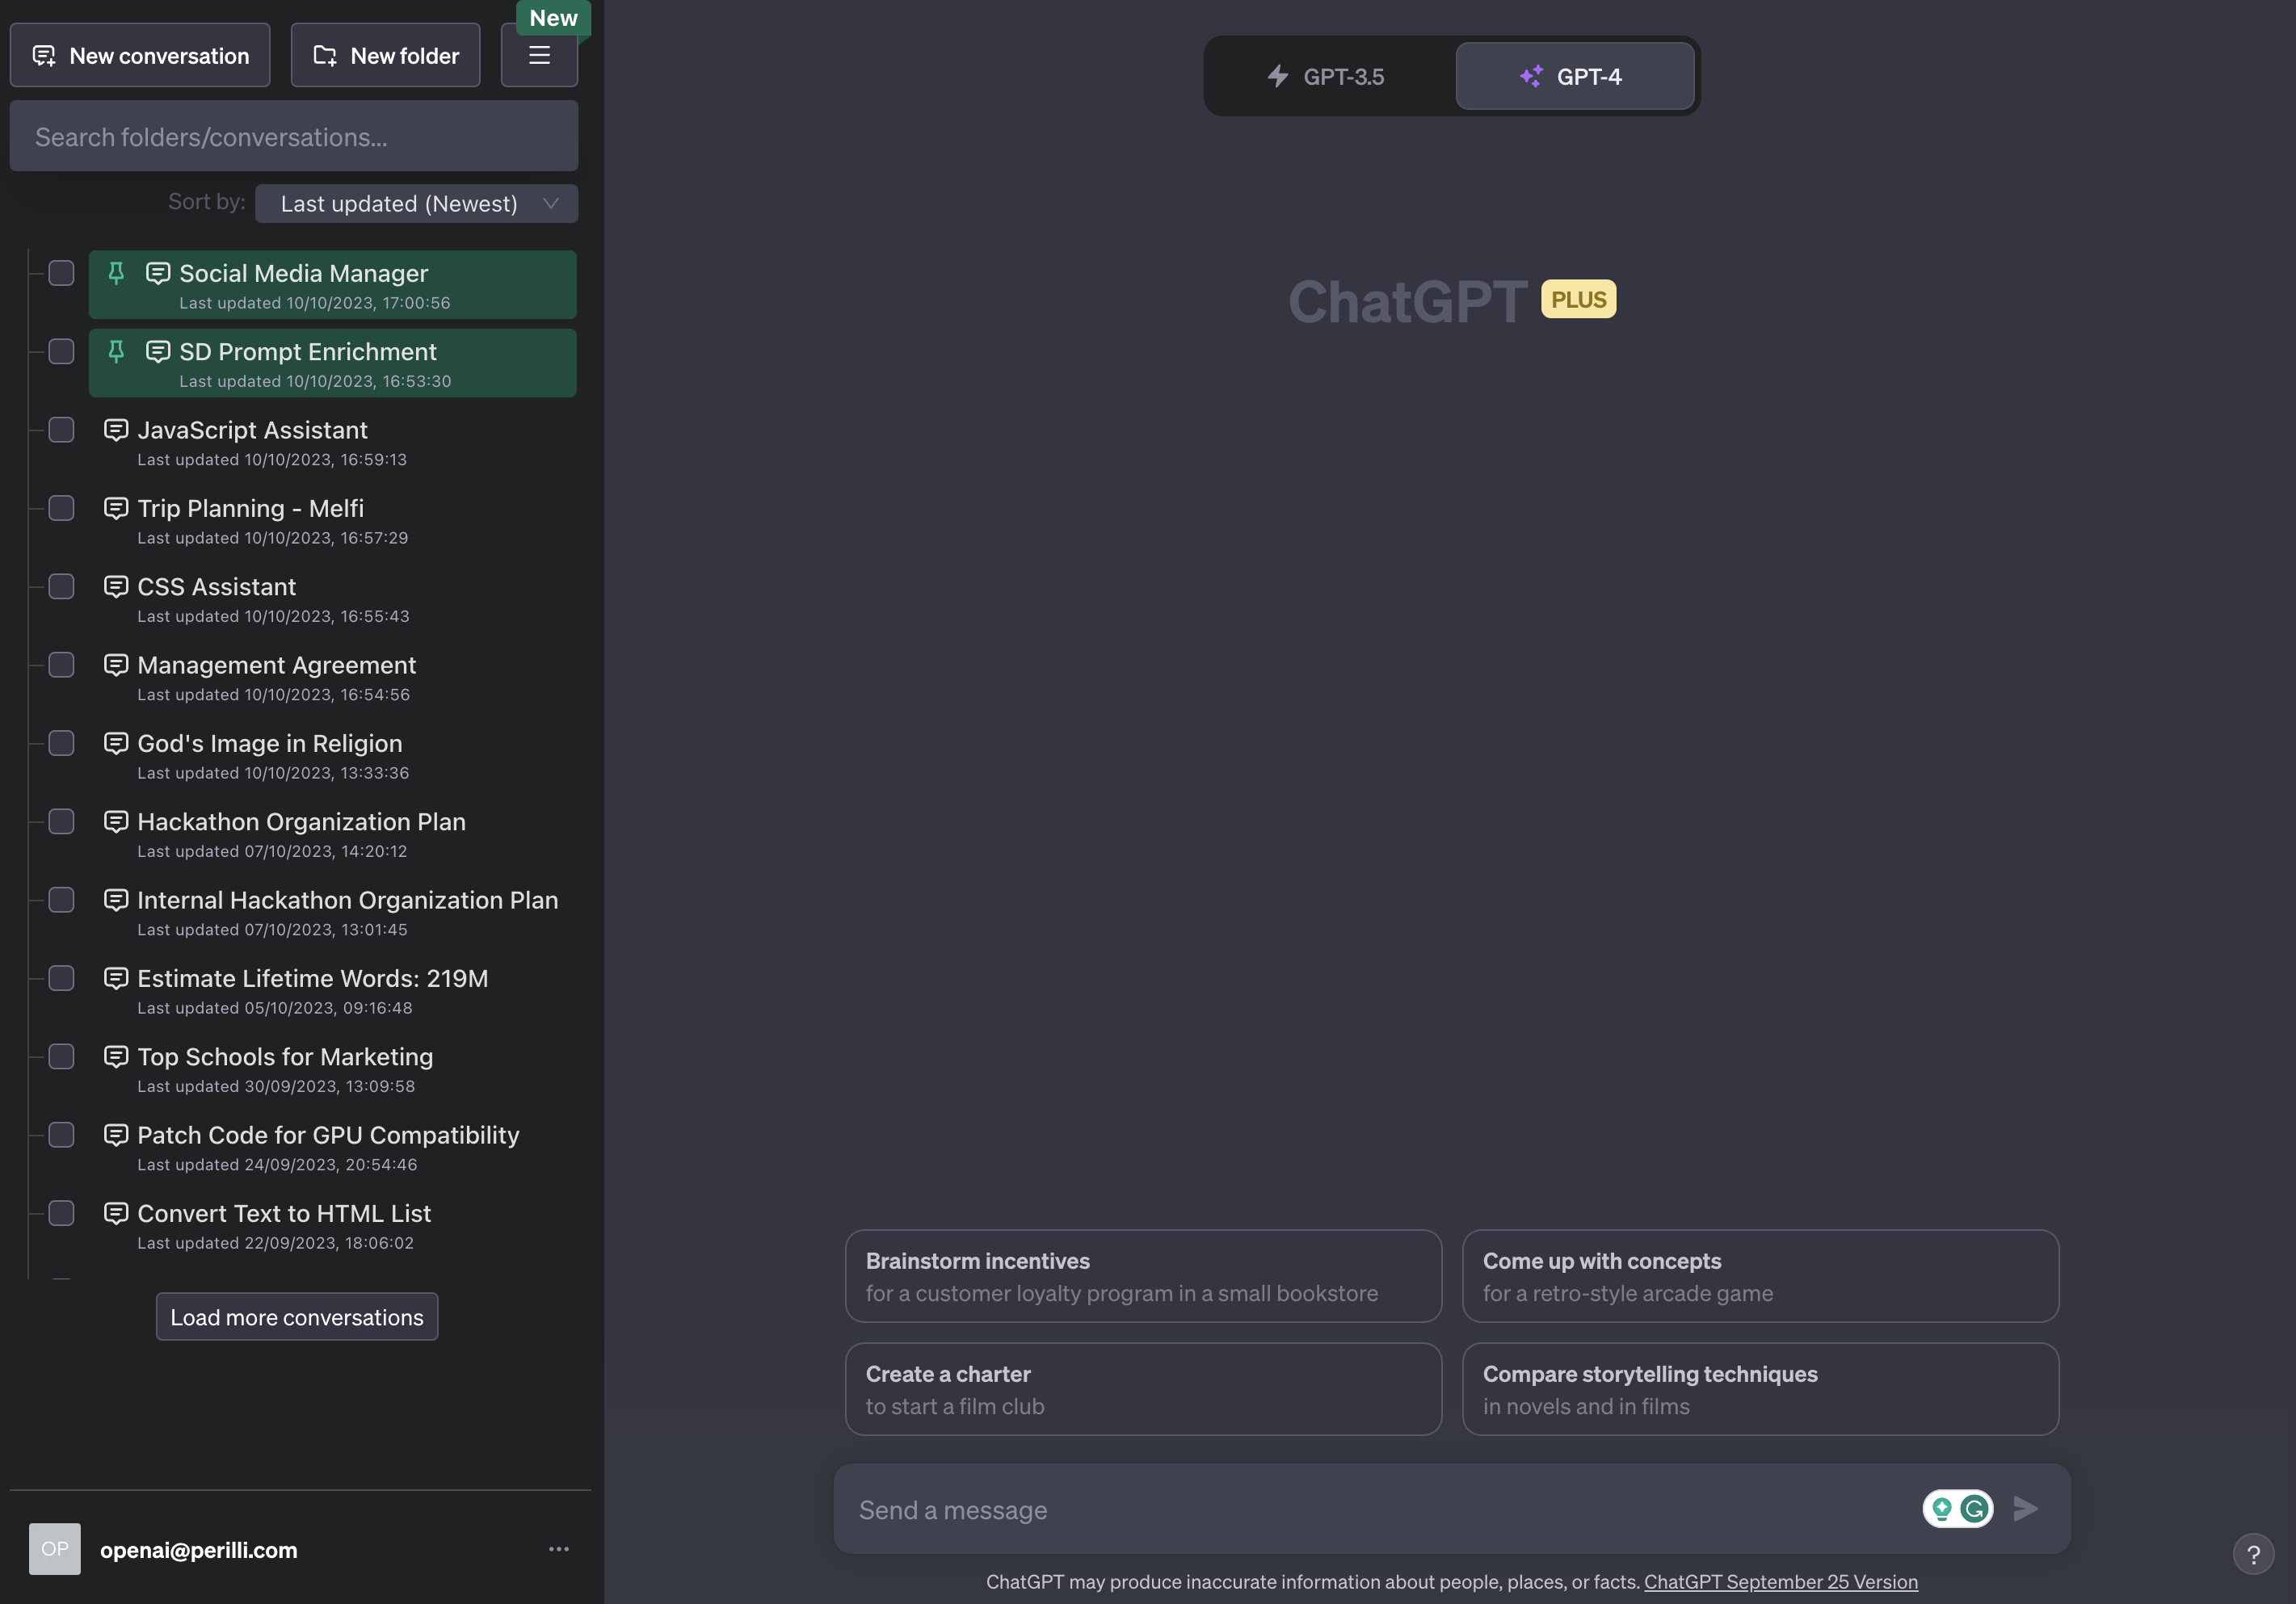Switch to the GPT-4 model tab

1574,76
